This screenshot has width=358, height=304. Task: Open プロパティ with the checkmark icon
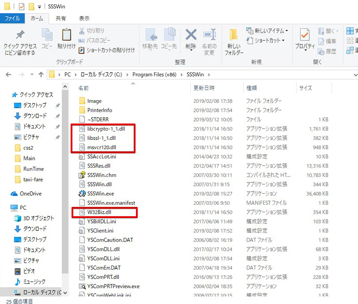pos(305,36)
